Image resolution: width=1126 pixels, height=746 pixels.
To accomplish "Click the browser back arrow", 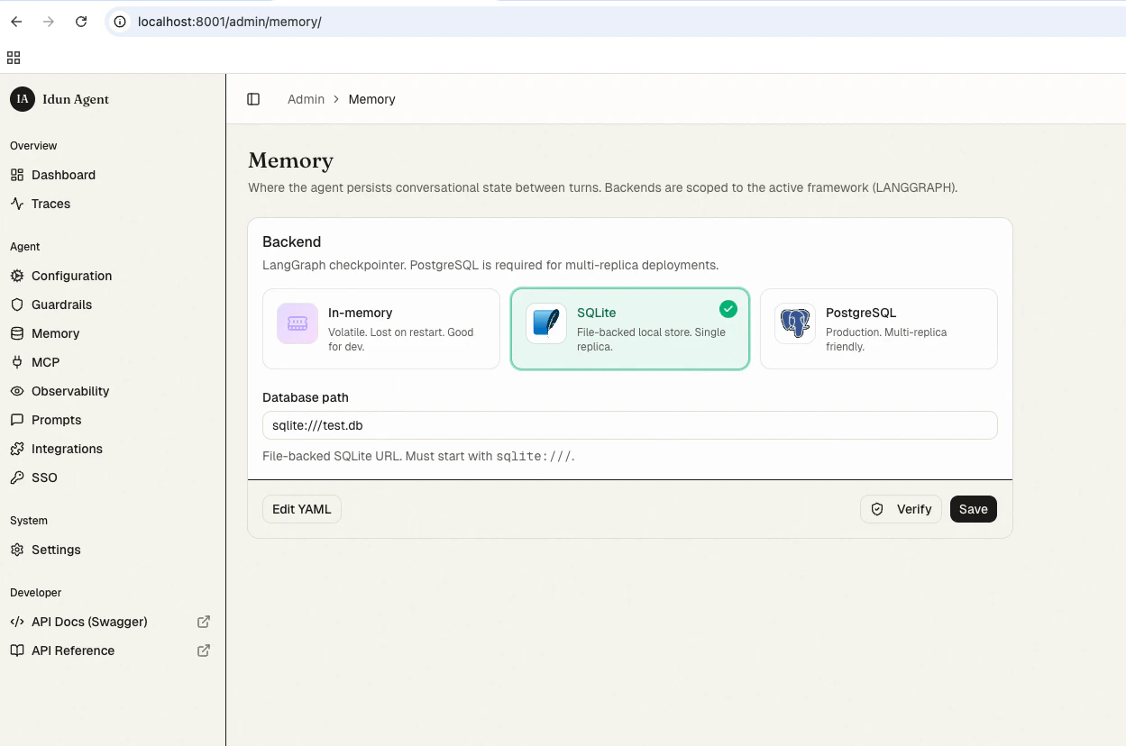I will tap(16, 22).
